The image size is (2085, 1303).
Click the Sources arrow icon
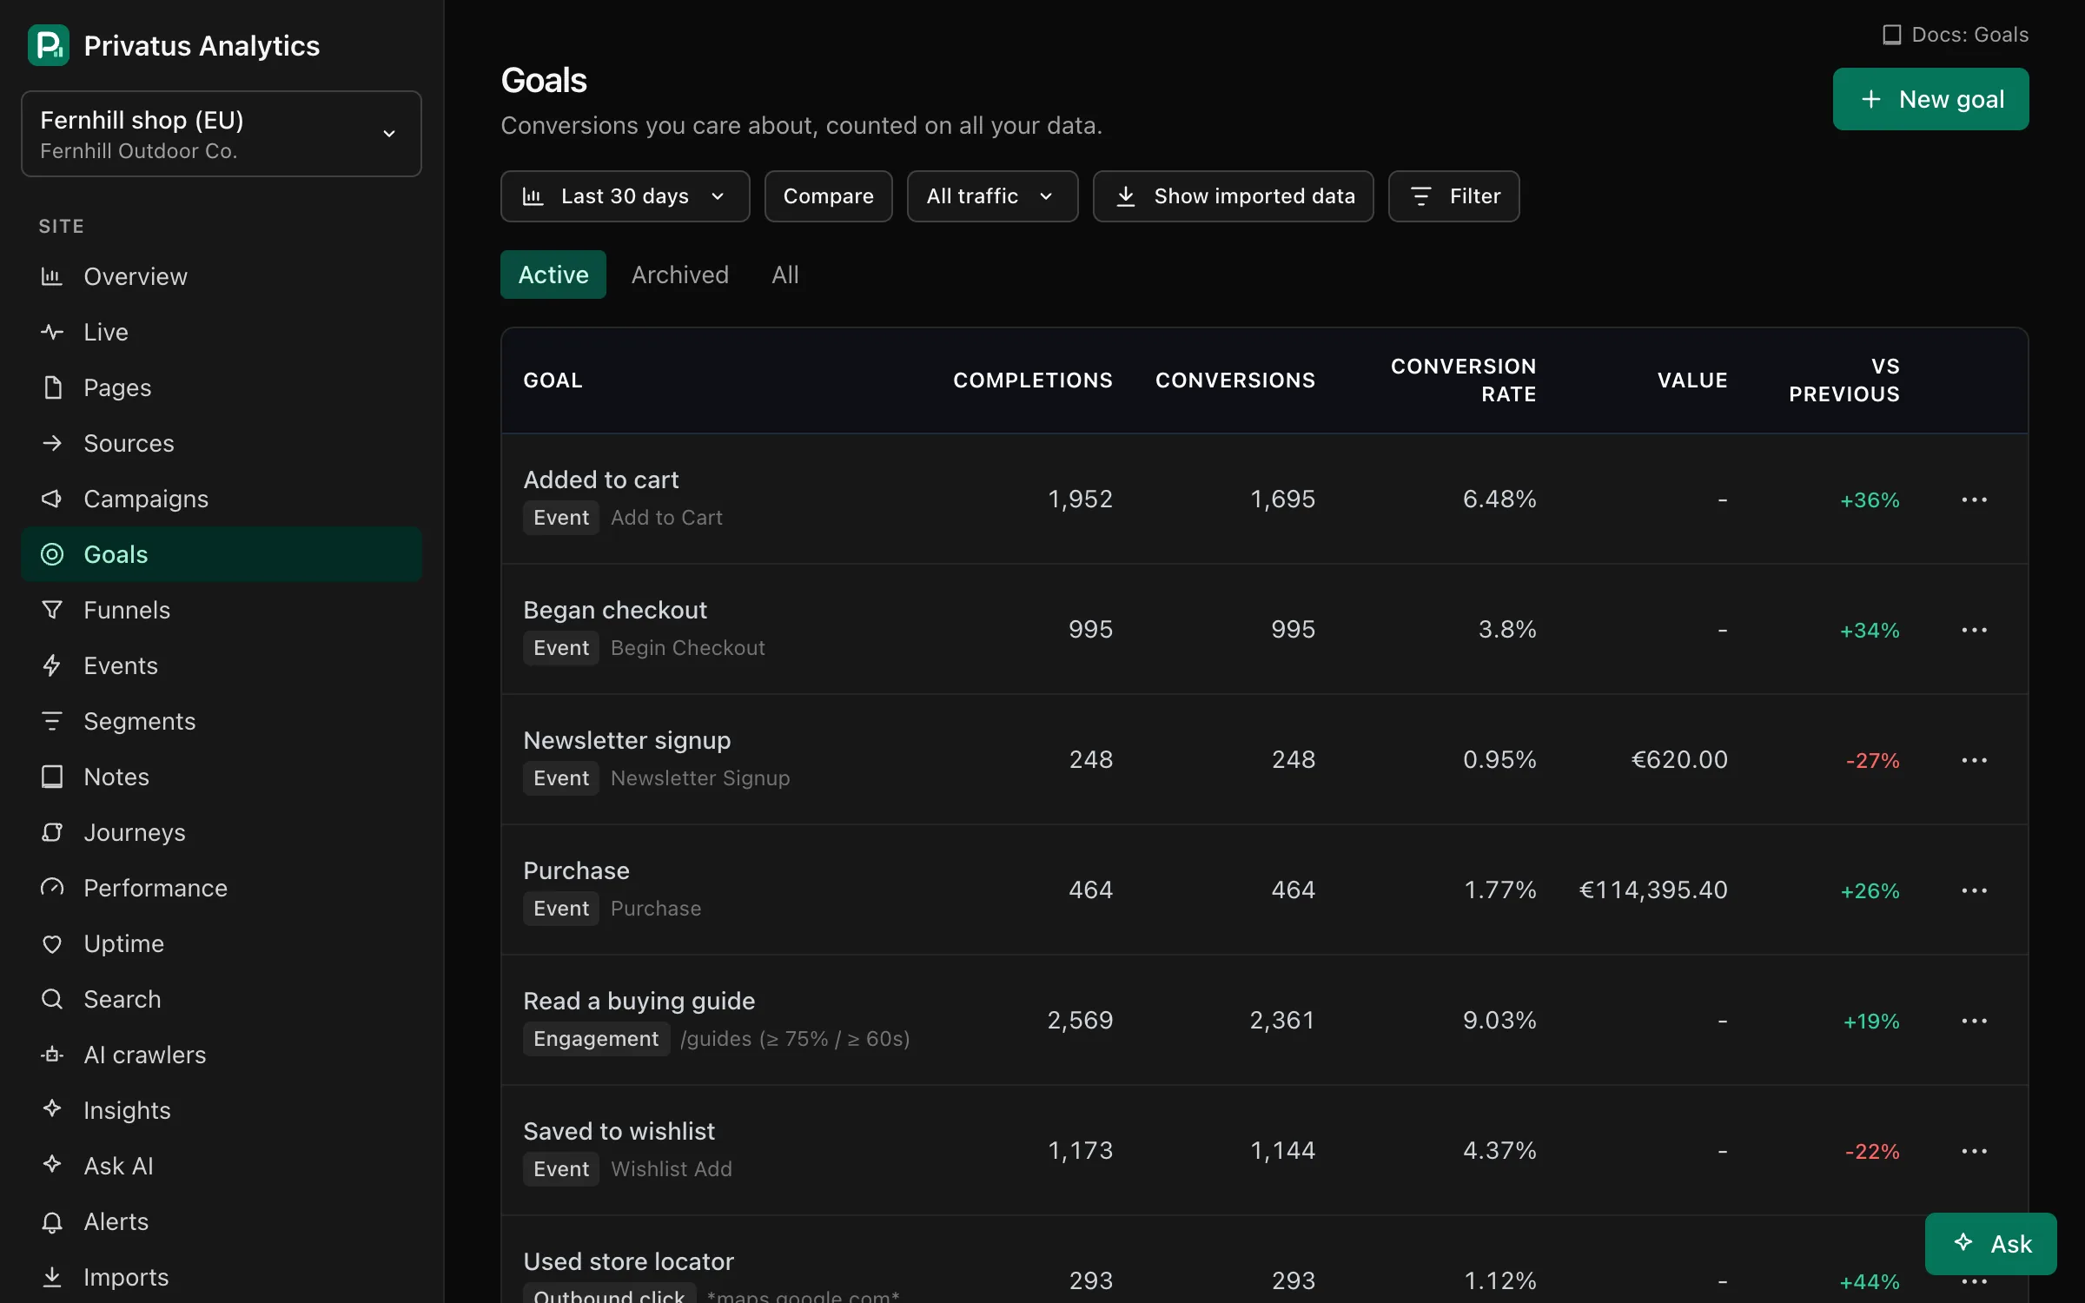[52, 443]
